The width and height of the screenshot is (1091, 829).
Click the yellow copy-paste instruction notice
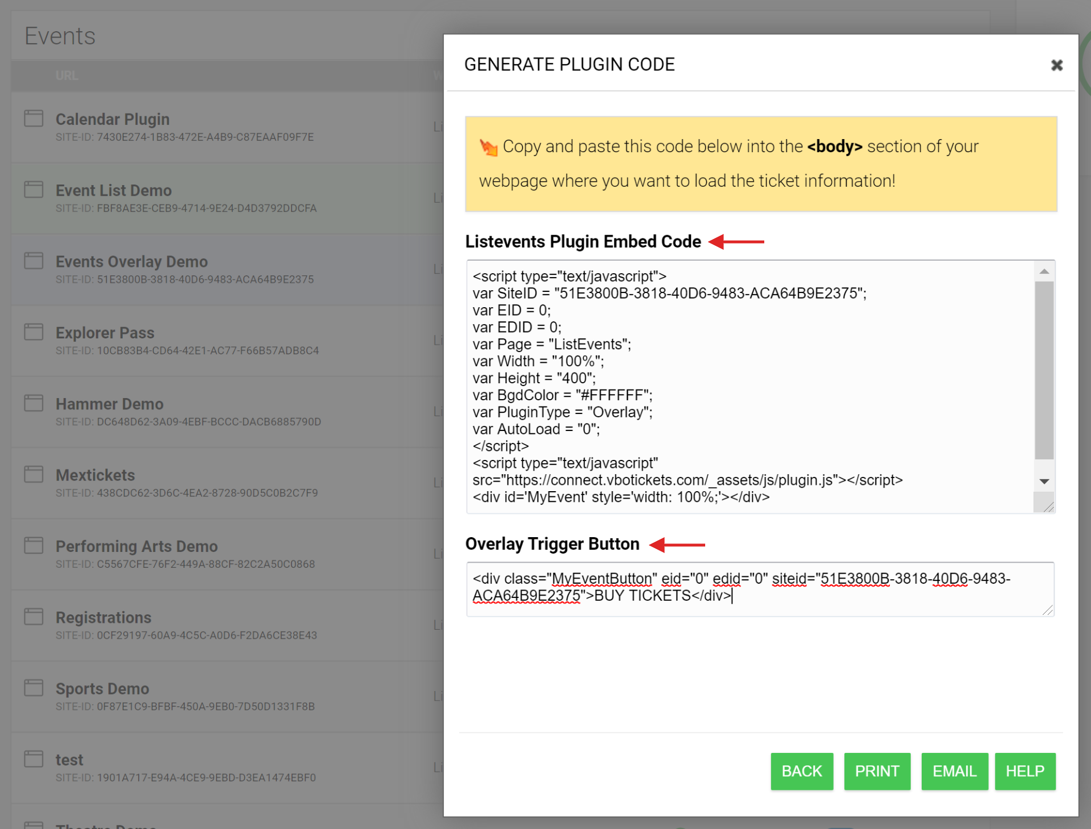point(761,164)
